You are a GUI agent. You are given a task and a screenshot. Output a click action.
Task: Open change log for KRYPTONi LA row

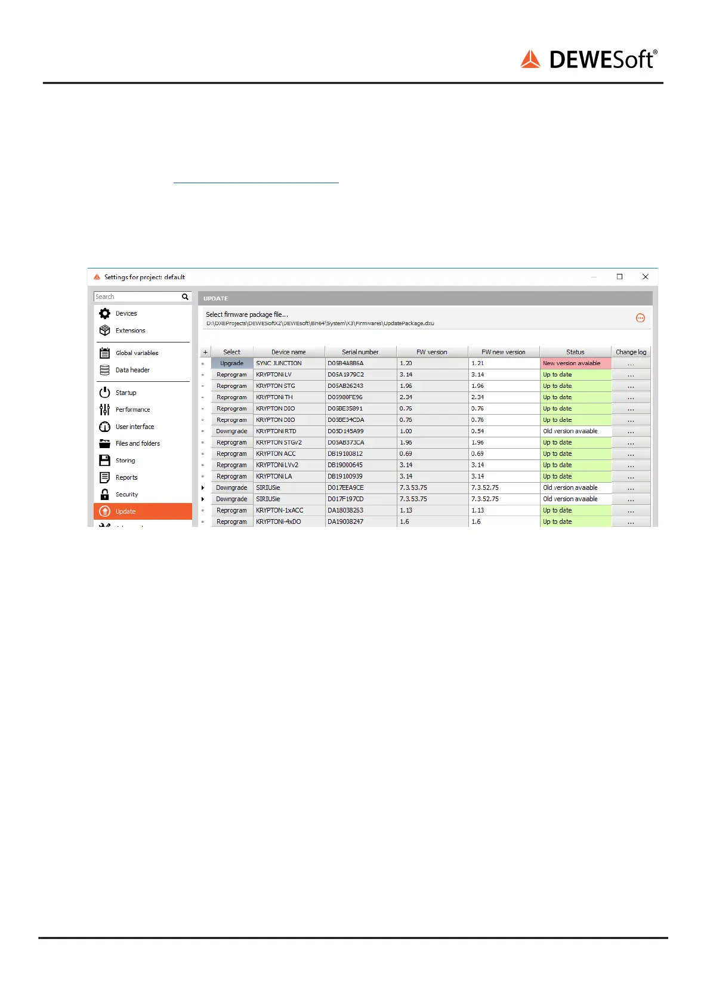coord(631,476)
